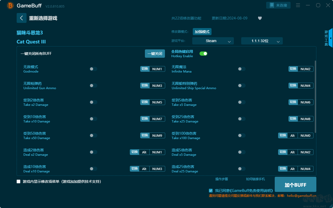Click the NUM3 hotkey for Unlimited Gun Ammo
Viewport: 333px width, 208px height.
[157, 86]
